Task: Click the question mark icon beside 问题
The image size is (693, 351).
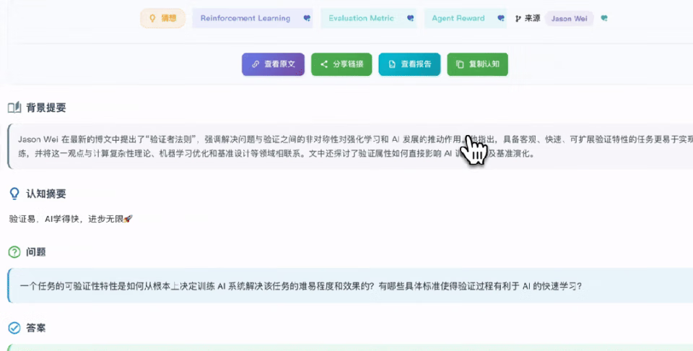Action: (x=14, y=252)
